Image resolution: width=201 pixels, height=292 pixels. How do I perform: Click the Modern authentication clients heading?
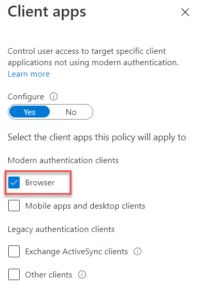point(63,160)
